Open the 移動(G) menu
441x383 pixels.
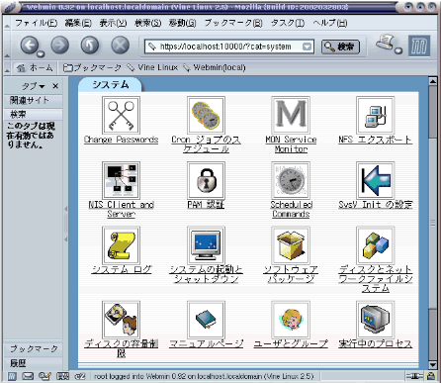pyautogui.click(x=183, y=23)
